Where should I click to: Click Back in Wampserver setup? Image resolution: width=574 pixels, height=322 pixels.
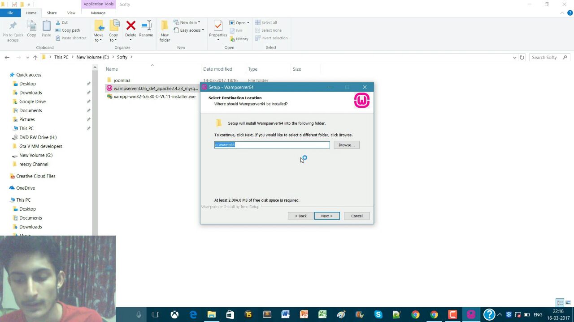pos(300,216)
